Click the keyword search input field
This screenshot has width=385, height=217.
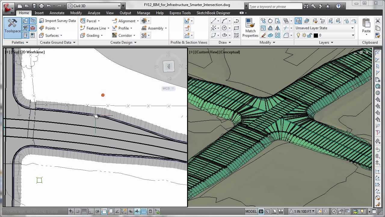(x=275, y=6)
